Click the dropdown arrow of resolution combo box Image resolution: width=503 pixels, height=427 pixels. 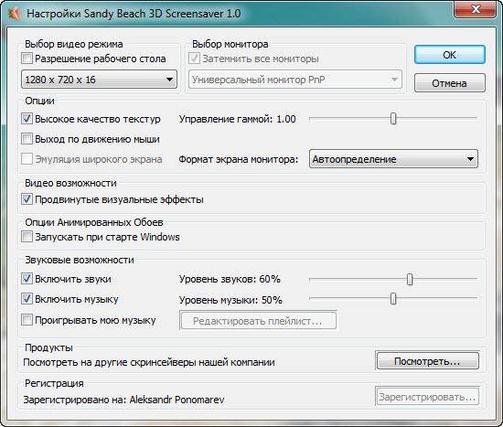tap(170, 80)
